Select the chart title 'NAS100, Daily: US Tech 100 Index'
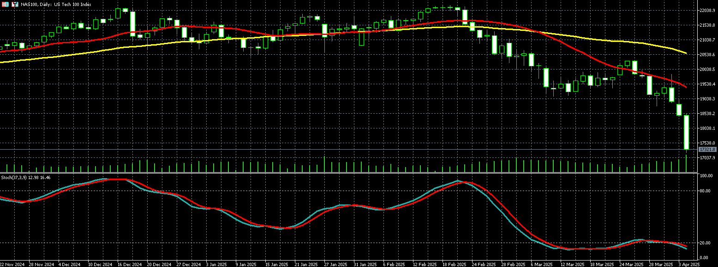The image size is (718, 267). point(56,4)
